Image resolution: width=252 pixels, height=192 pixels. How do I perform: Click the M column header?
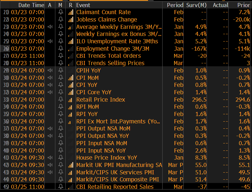pos(60,5)
